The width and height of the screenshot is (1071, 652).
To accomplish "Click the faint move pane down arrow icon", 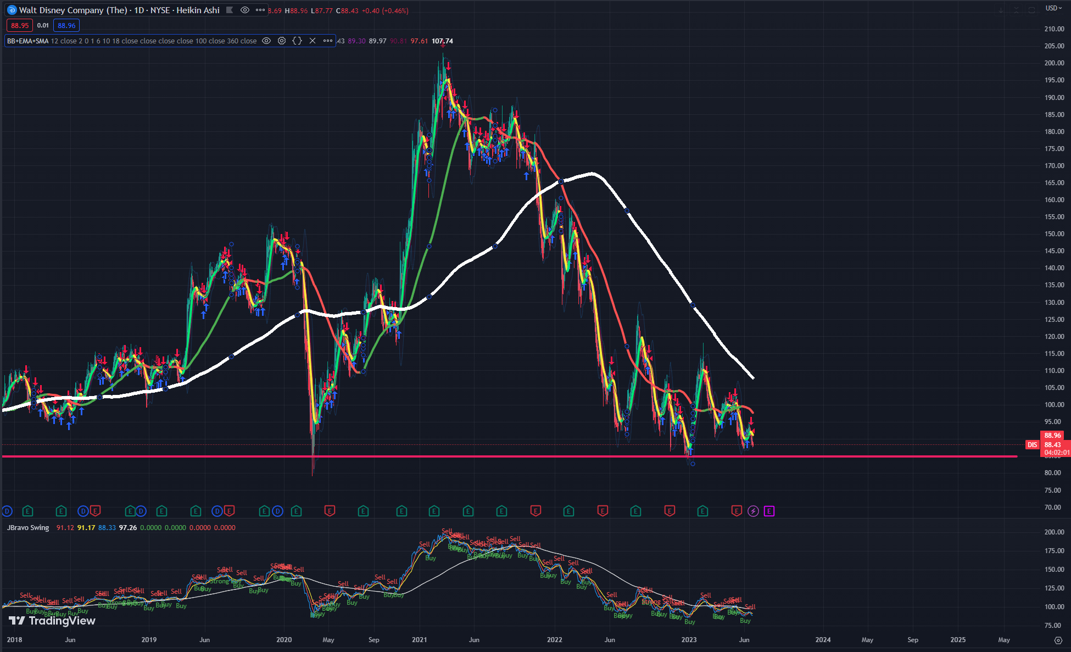I will click(x=1001, y=10).
